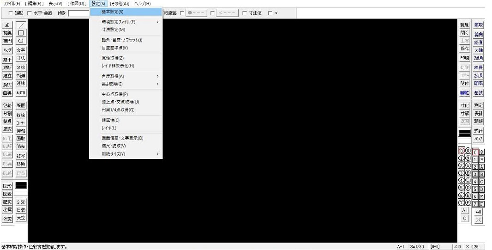Image resolution: width=492 pixels, height=250 pixels.
Task: Select the 測定 measure tool
Action: (x=479, y=105)
